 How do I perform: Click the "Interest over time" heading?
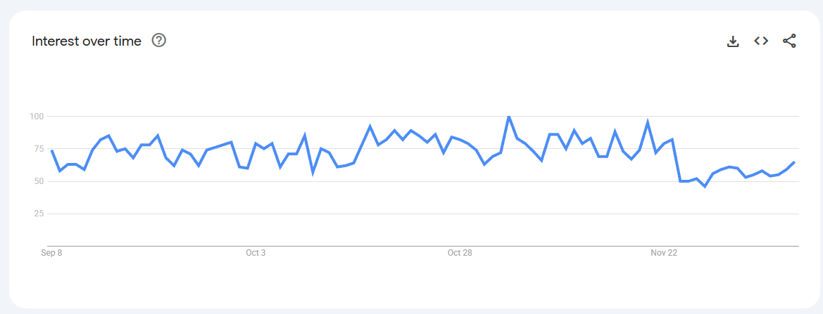pyautogui.click(x=87, y=41)
